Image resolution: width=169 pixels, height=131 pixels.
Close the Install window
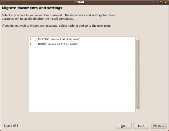(166, 2)
